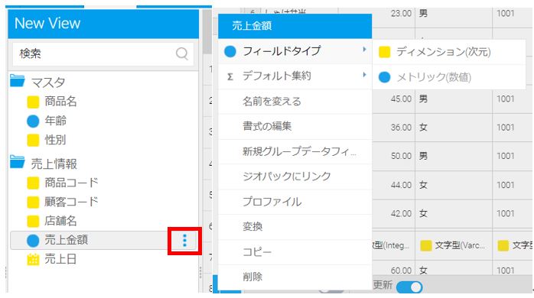Click the search magnifier icon
Viewport: 534px width, 298px height.
pos(182,53)
